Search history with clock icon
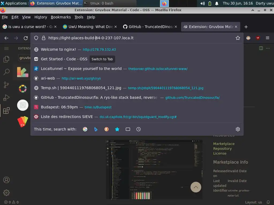Screen dimensions: 274x205 (x=138, y=129)
